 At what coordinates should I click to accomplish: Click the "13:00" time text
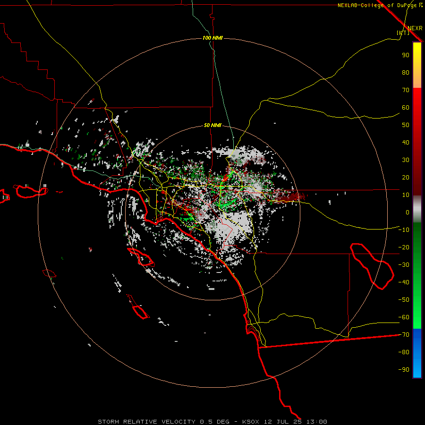pos(317,422)
